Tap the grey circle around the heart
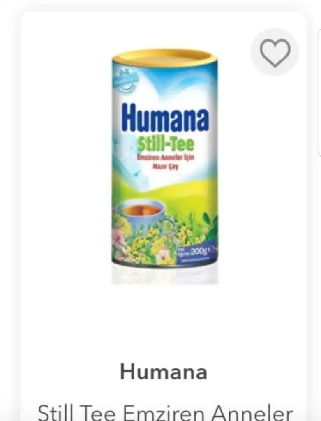 [275, 52]
